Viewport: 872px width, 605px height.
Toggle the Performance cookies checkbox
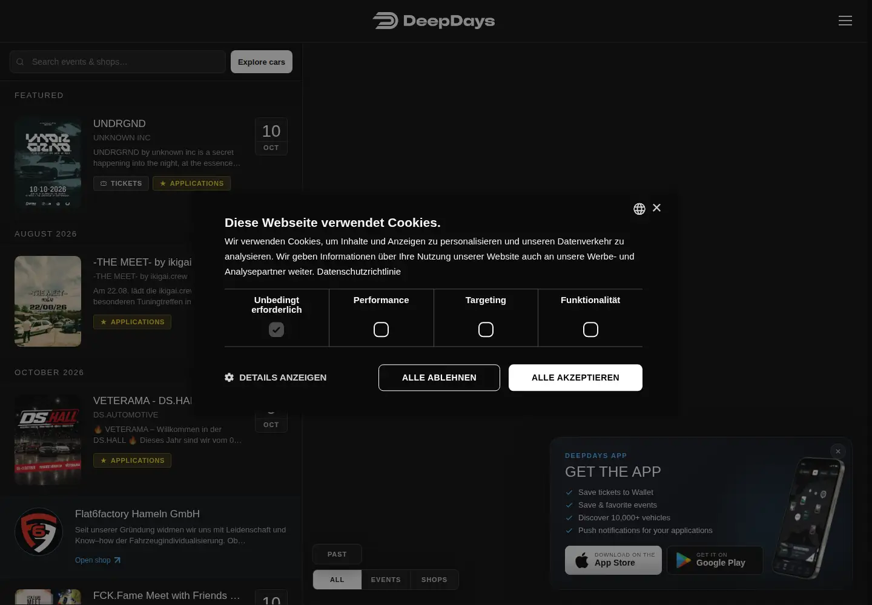[x=381, y=330]
